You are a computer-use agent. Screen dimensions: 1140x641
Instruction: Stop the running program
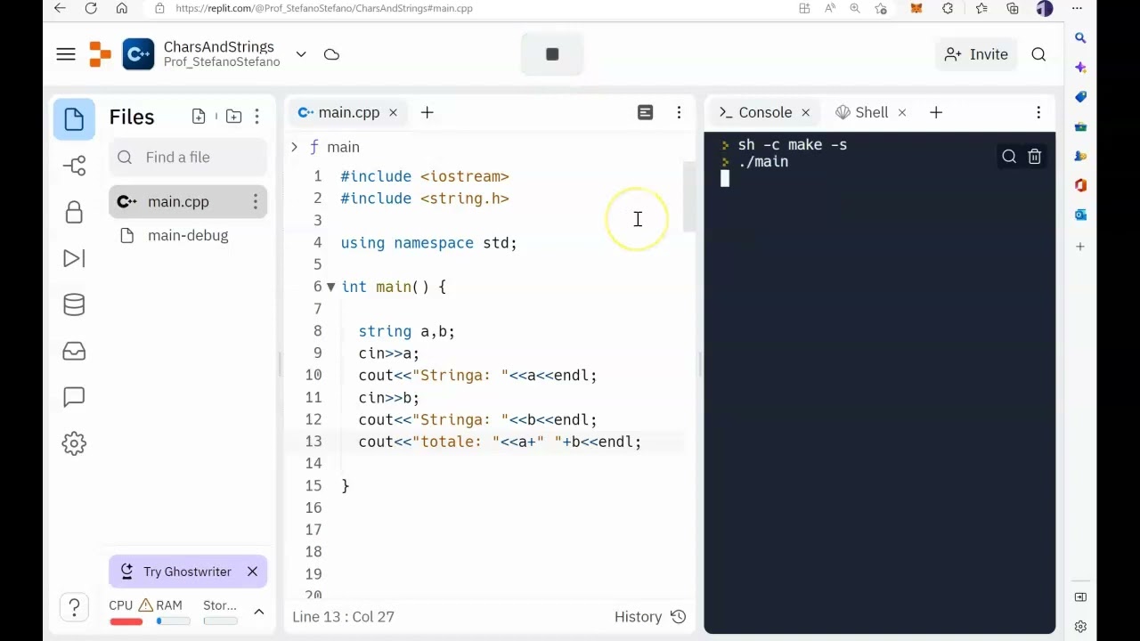tap(552, 54)
